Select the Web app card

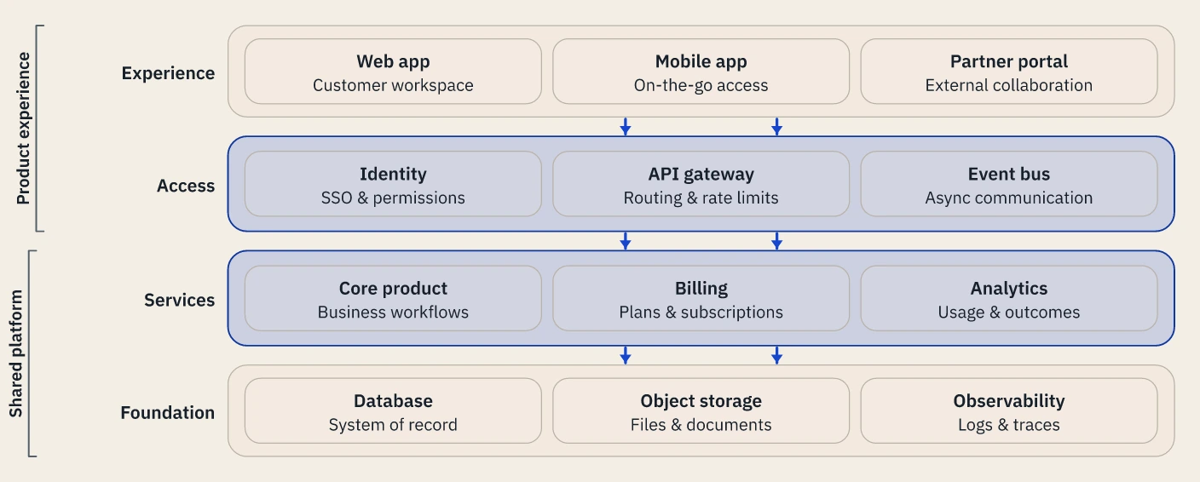pos(393,72)
